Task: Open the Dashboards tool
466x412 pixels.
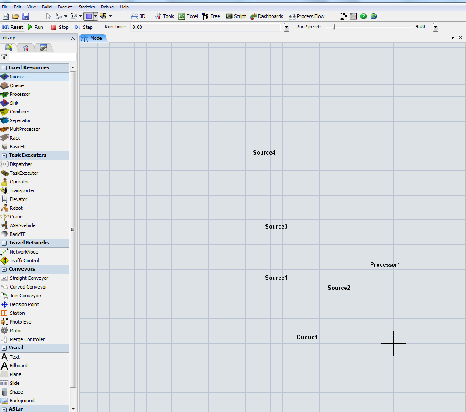Action: 266,16
